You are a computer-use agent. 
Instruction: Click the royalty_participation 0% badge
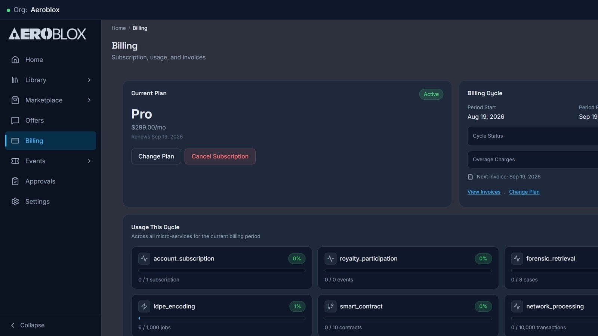tap(483, 259)
